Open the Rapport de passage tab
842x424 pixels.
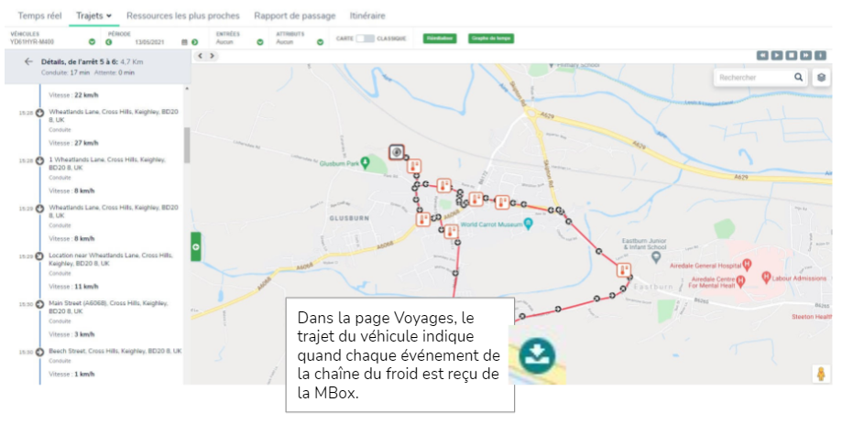pyautogui.click(x=295, y=16)
